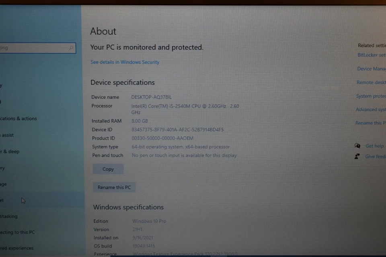The image size is (386, 257).
Task: Click the search magnifier icon in the sidebar
Action: coord(70,48)
